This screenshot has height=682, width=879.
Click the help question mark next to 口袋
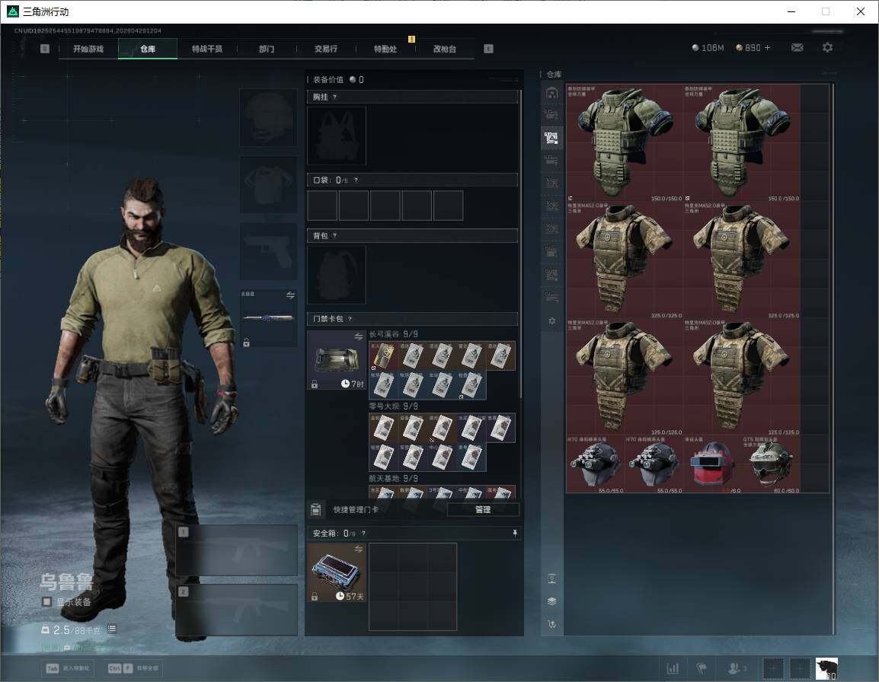pyautogui.click(x=356, y=180)
